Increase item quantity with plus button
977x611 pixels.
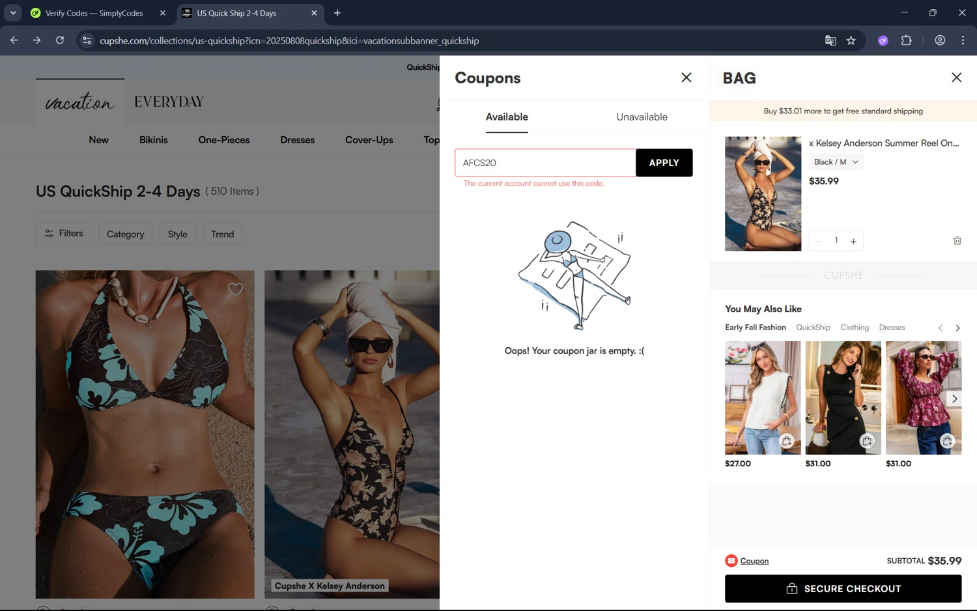click(853, 241)
